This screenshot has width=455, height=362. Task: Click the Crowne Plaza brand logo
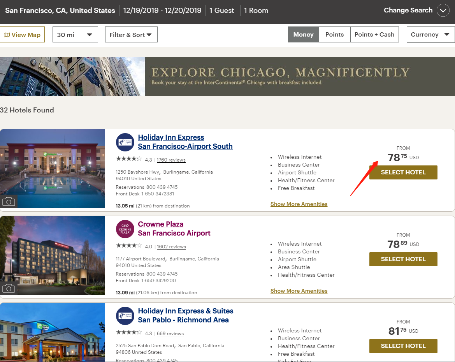coord(125,229)
